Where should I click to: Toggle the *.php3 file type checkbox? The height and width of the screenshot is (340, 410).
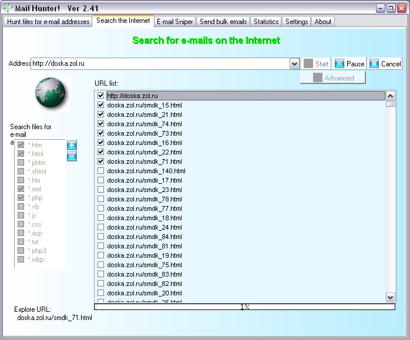click(x=21, y=250)
